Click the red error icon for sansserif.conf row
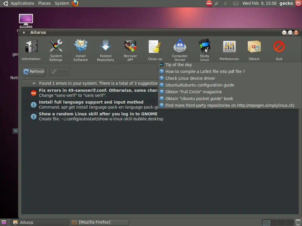The height and width of the screenshot is (226, 302). (x=34, y=93)
